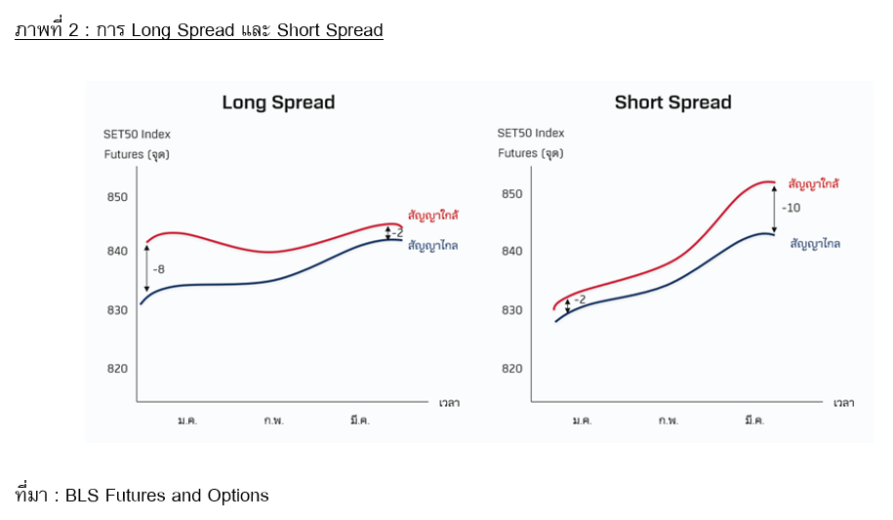Image resolution: width=893 pixels, height=520 pixels.
Task: Click the ก.พ. month label under Short Spread chart
Action: click(669, 420)
